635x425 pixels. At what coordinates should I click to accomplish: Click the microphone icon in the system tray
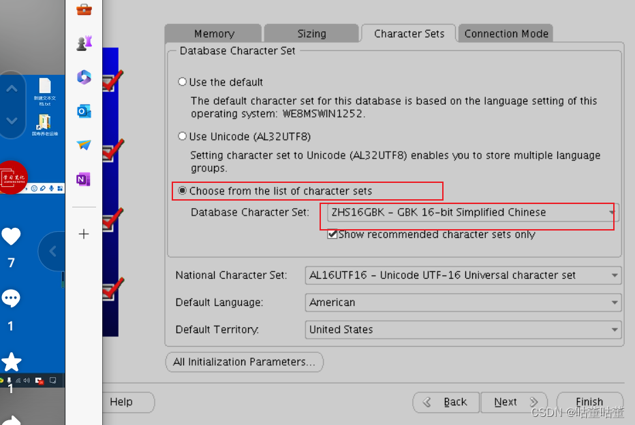click(9, 381)
